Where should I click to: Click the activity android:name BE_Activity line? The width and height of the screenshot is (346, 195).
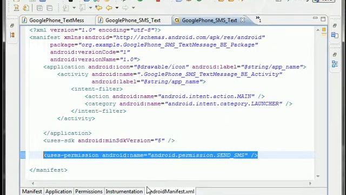pyautogui.click(x=170, y=74)
